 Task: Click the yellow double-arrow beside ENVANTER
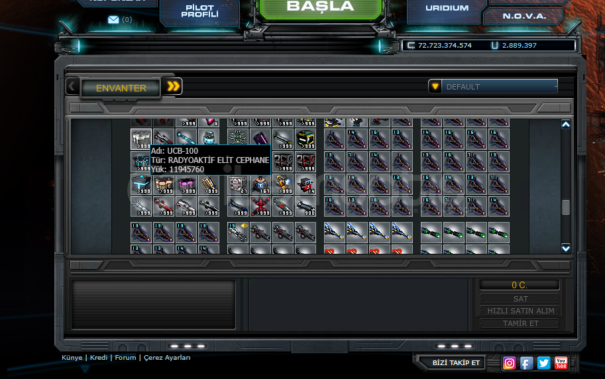pos(173,86)
